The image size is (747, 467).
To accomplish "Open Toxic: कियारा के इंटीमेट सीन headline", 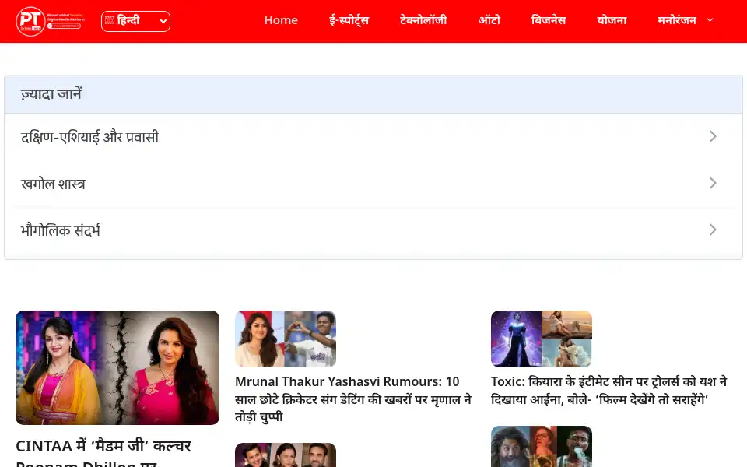I will click(609, 391).
